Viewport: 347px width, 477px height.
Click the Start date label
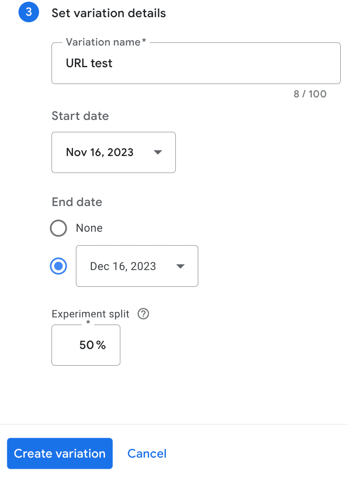click(80, 116)
